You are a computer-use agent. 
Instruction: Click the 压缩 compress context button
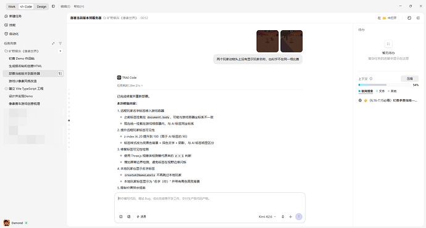click(x=410, y=79)
